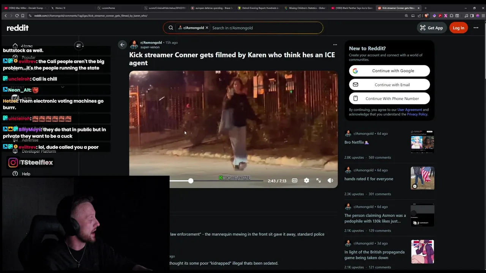The width and height of the screenshot is (486, 273).
Task: Open the r/Asmongold subreddit link on post
Action: tap(151, 42)
